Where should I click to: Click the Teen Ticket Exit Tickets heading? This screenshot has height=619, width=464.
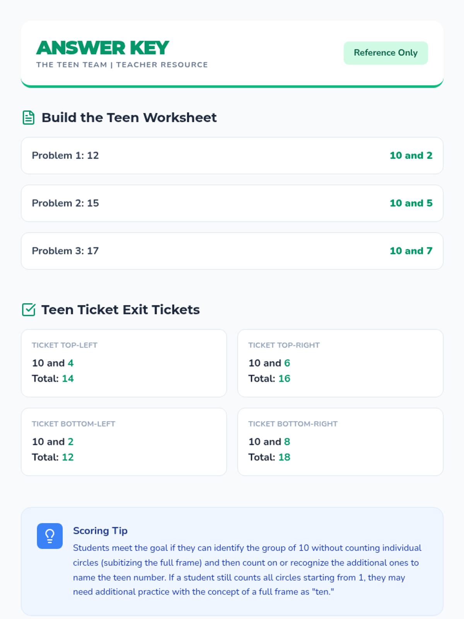[x=120, y=310]
